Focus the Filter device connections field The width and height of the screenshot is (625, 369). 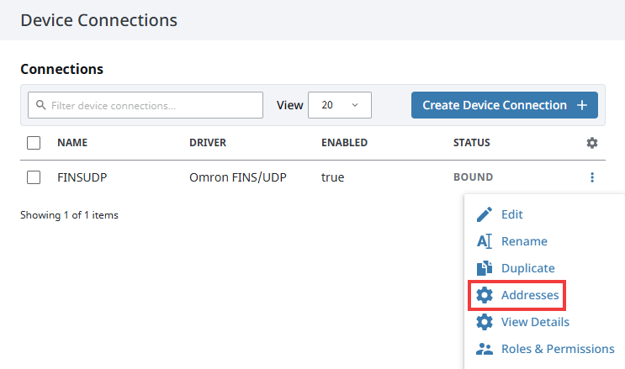tap(151, 106)
